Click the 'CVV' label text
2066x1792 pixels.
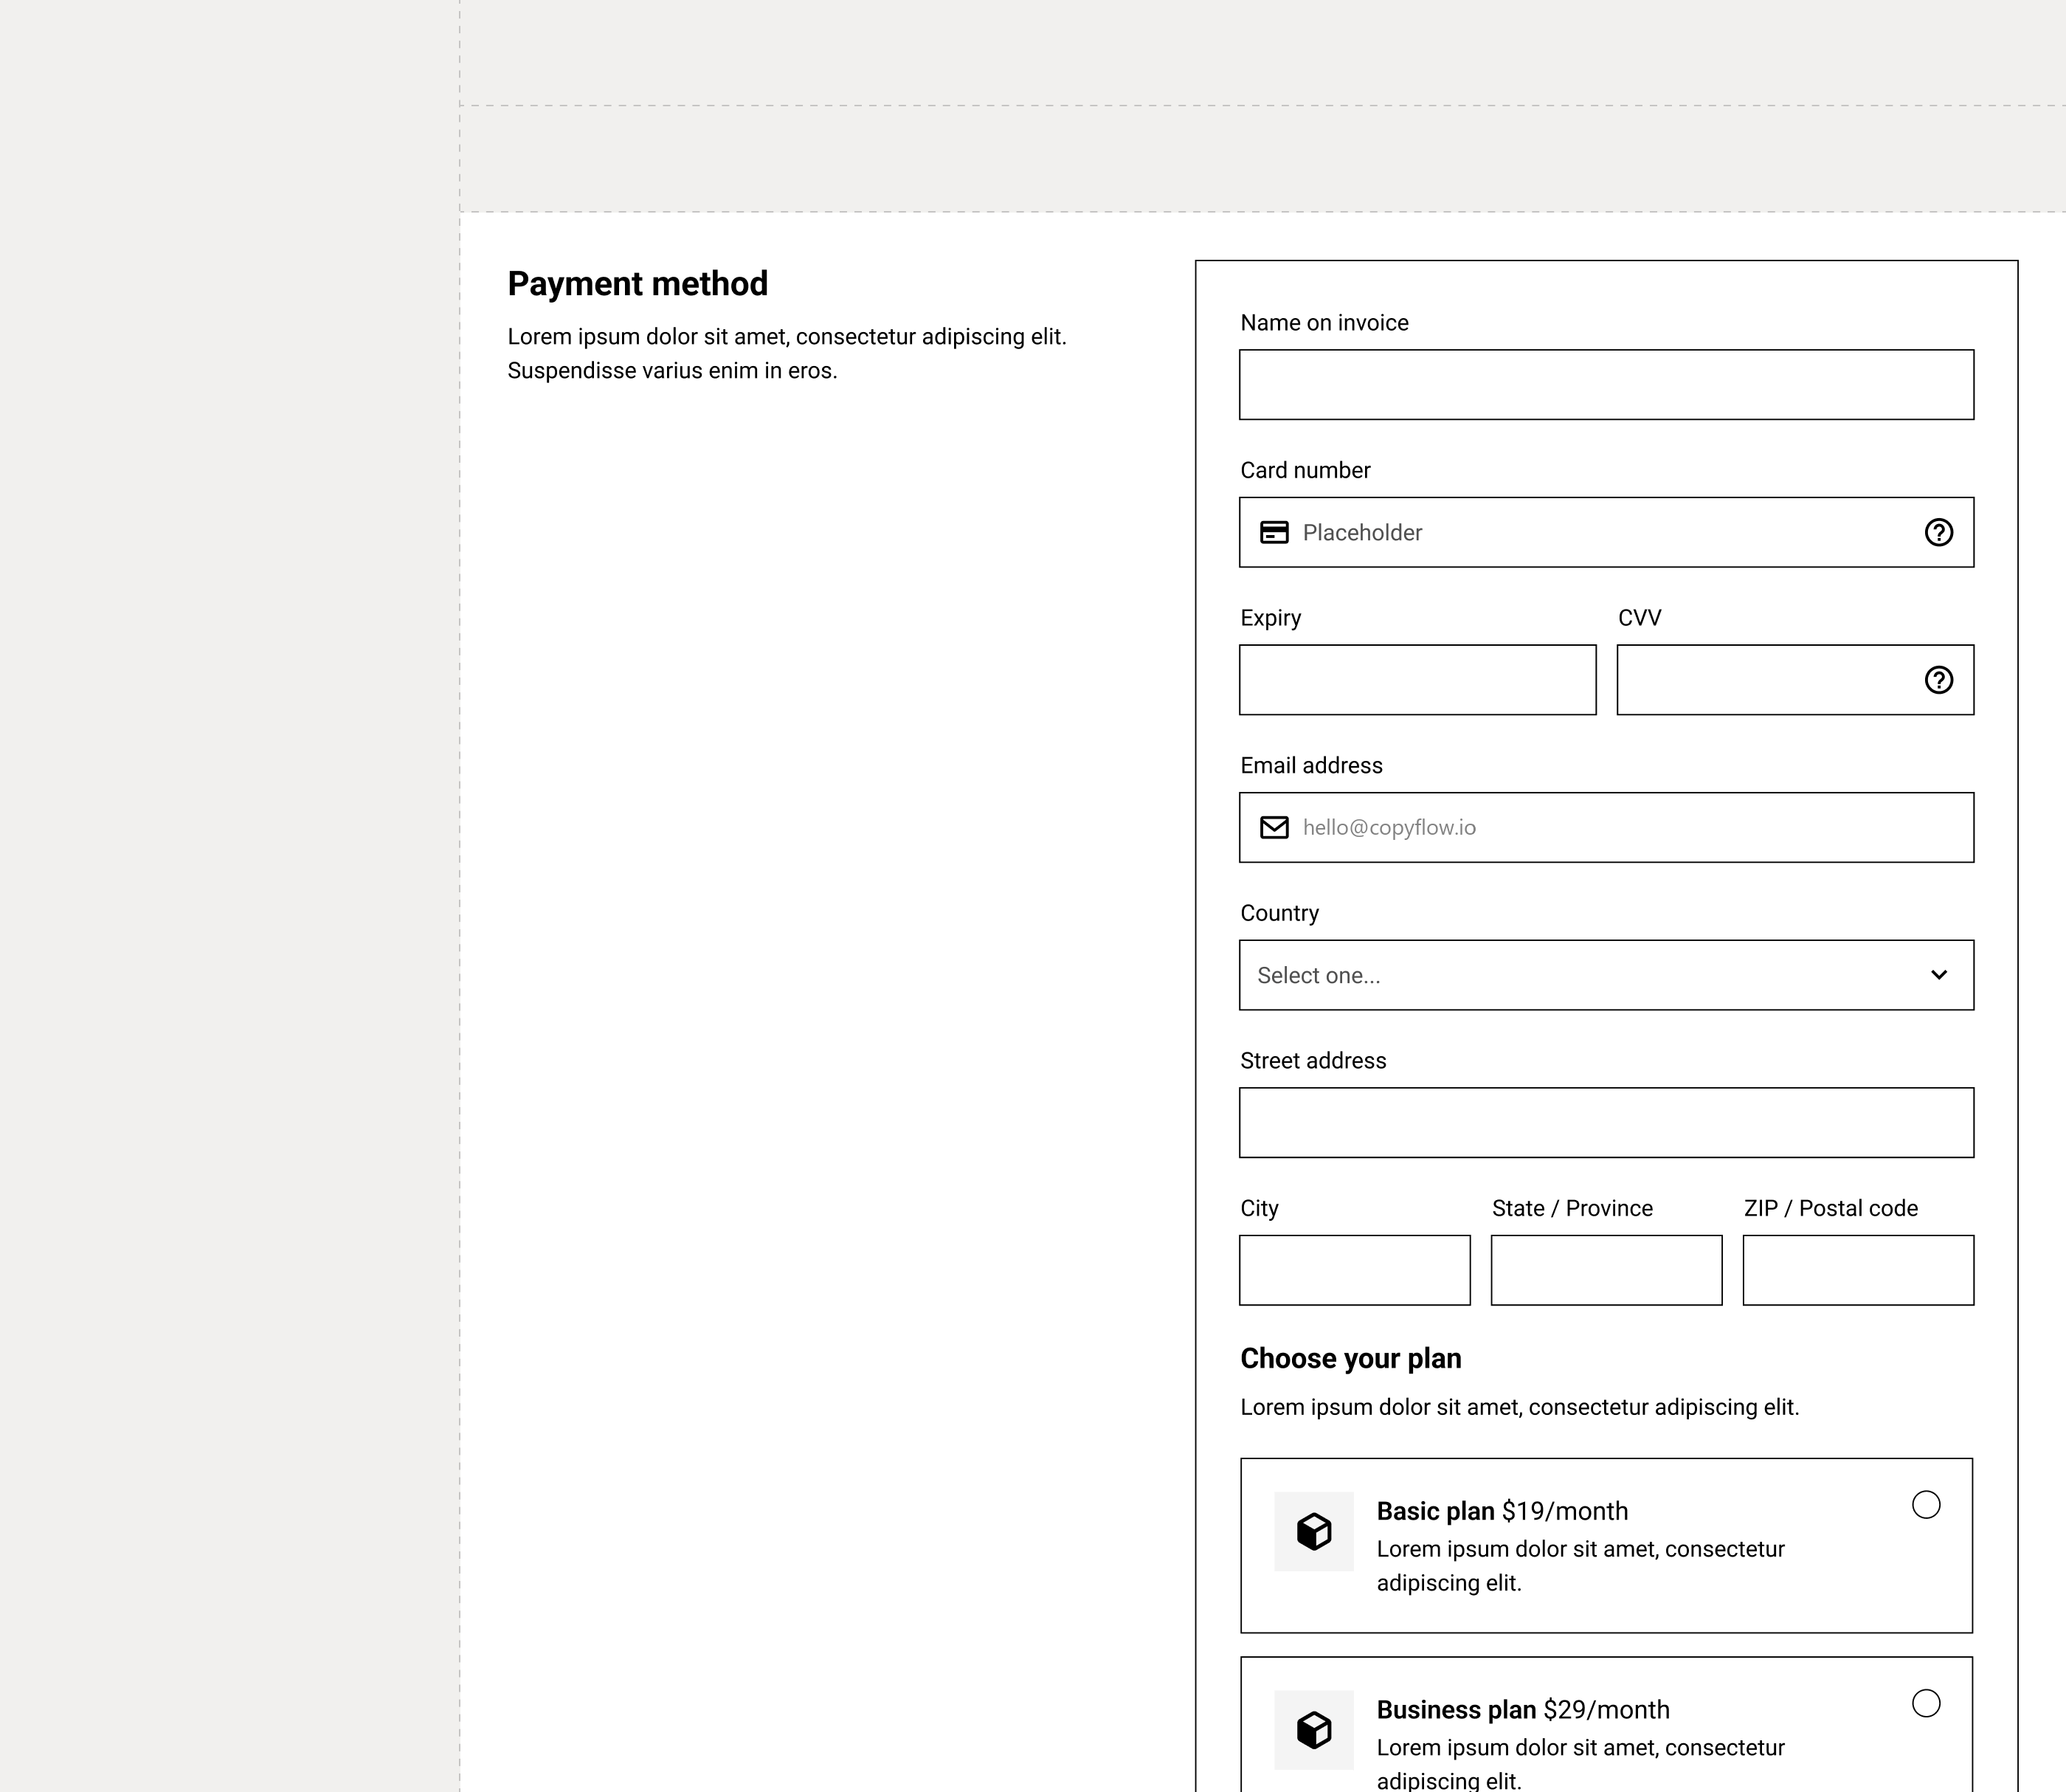click(1640, 618)
